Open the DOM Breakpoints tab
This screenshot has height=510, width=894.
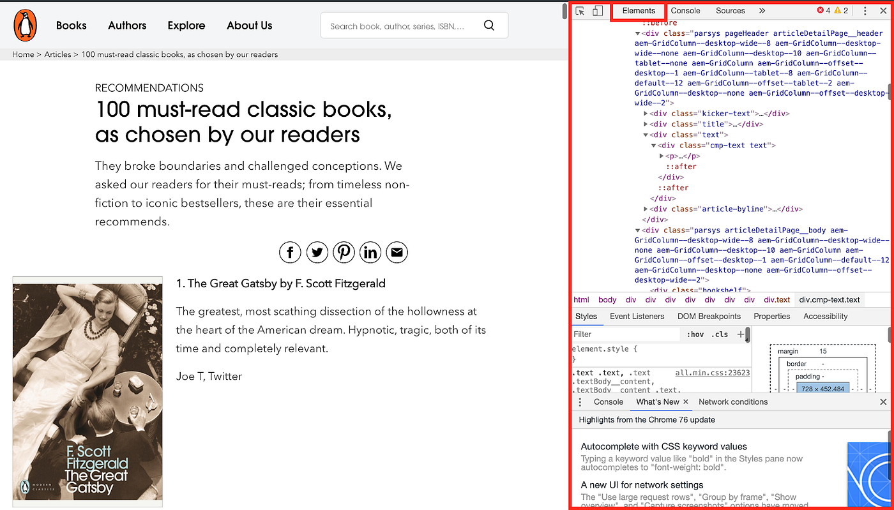click(x=709, y=317)
